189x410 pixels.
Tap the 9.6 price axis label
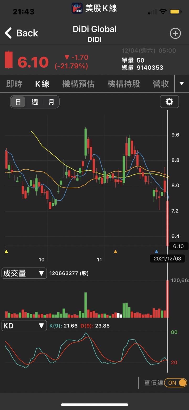pos(175,135)
